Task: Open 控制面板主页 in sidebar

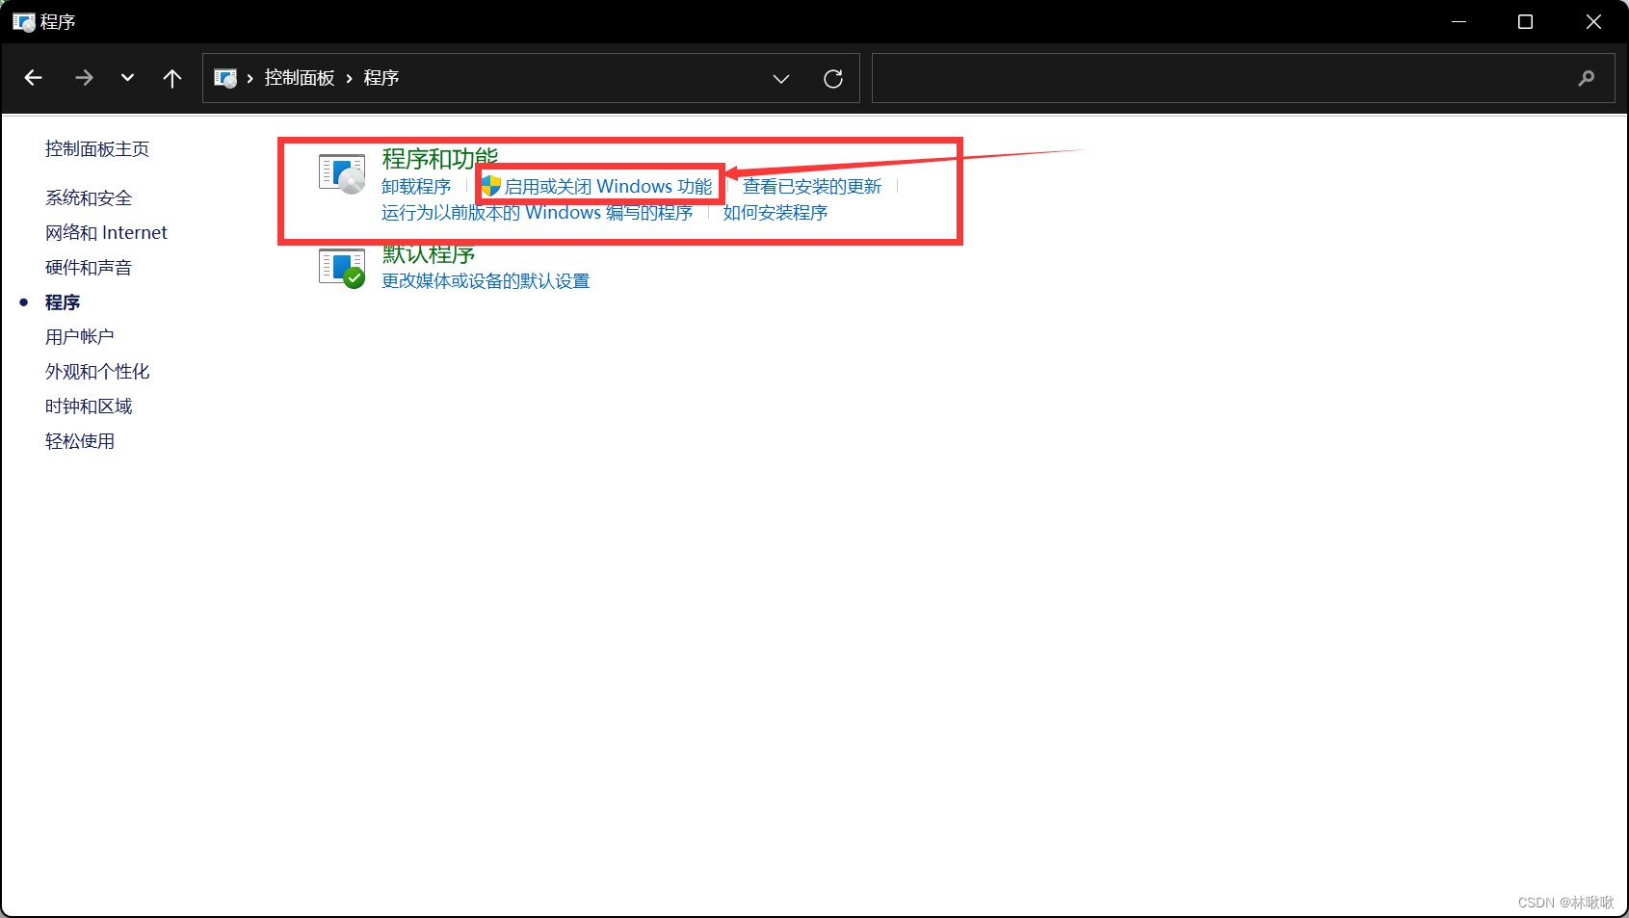Action: point(97,149)
